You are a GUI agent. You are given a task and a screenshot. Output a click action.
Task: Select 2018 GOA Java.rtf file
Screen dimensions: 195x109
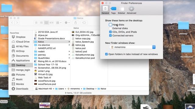pyautogui.click(x=48, y=32)
